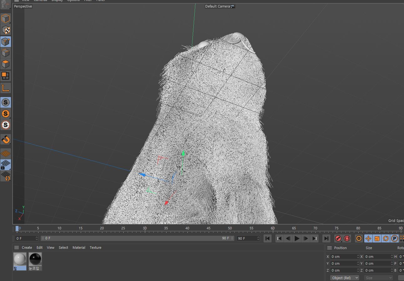Screen dimensions: 404x281
Task: Toggle the Parameter keyframe P icon
Action: point(395,238)
